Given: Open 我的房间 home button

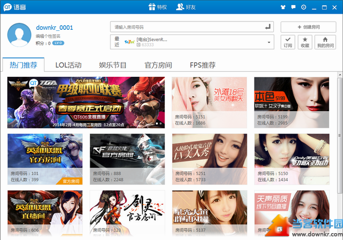Looking at the screenshot, I should pos(325,42).
